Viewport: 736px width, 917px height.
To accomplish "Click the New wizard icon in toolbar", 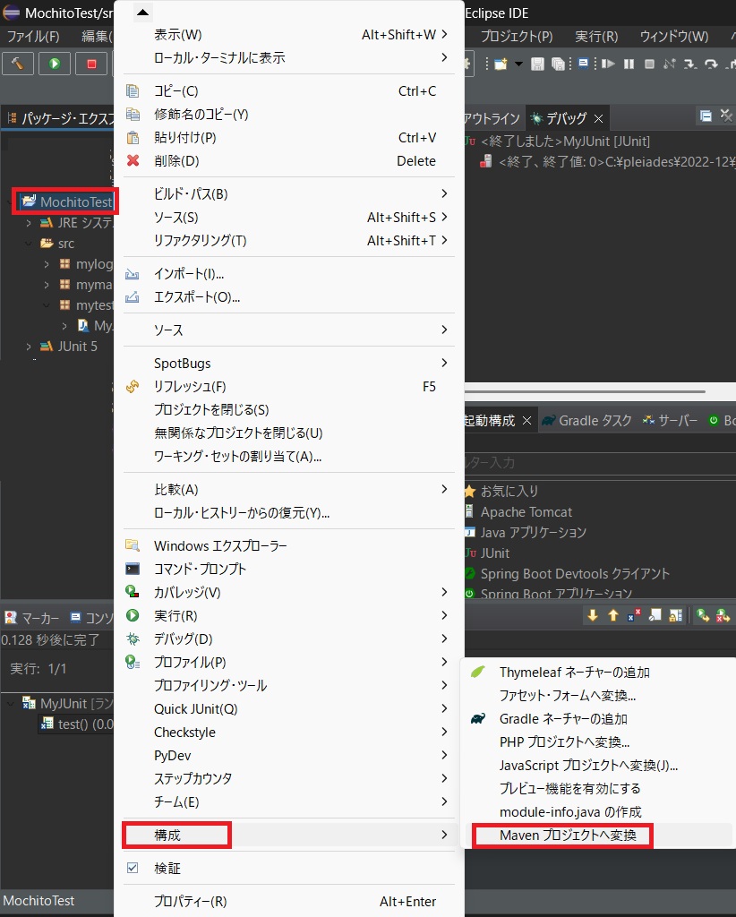I will (501, 64).
